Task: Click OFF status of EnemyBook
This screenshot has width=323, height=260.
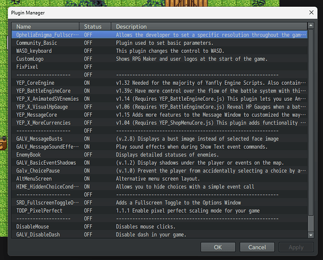Action: pos(88,155)
